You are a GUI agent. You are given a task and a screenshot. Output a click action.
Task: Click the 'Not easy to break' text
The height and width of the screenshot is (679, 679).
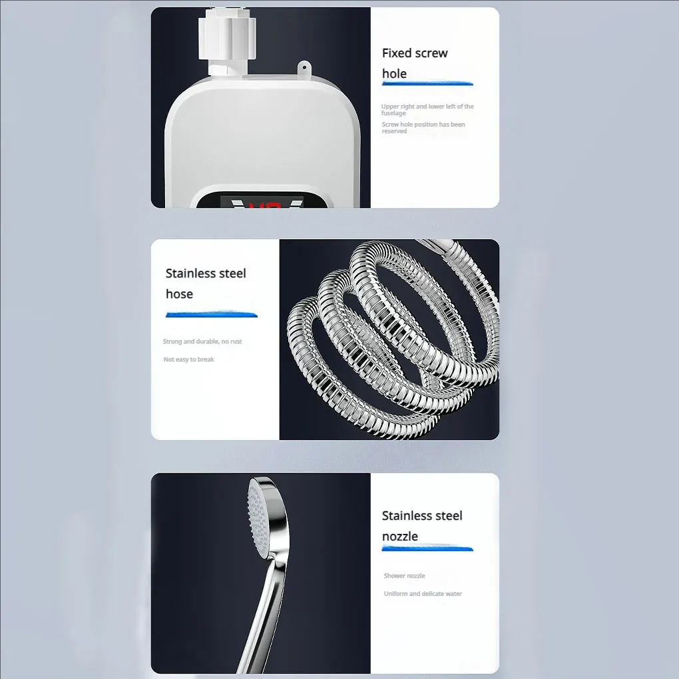[189, 359]
